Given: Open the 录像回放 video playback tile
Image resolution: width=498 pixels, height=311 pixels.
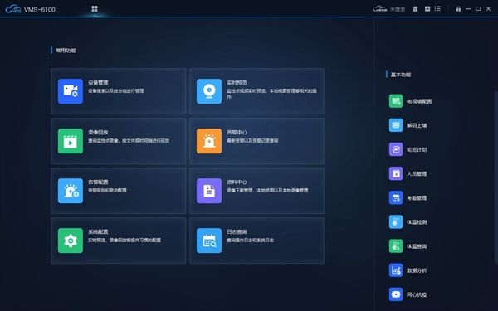Looking at the screenshot, I should point(118,141).
